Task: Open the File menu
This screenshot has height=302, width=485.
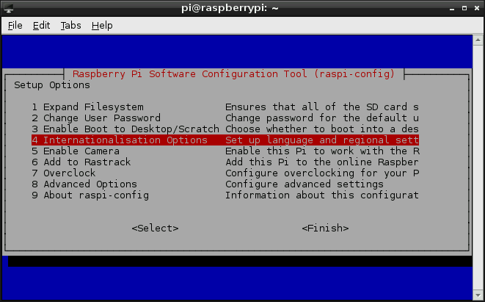Action: click(15, 26)
